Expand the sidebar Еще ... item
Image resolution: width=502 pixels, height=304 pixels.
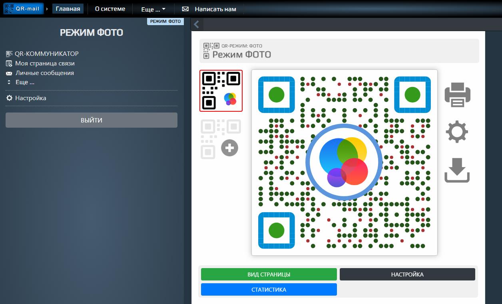(x=25, y=82)
